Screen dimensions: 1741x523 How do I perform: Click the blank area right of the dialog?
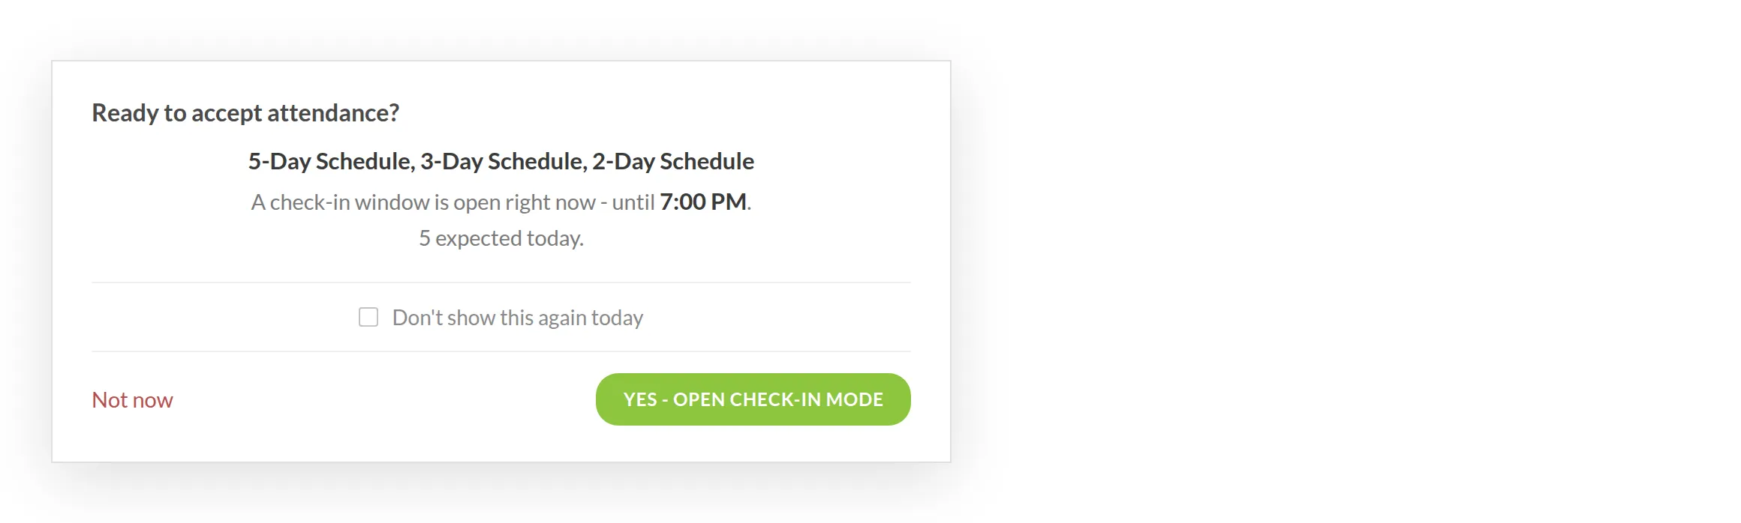pos(1343,261)
